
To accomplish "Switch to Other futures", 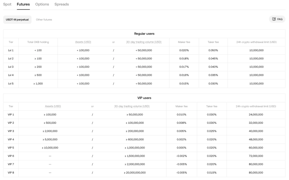I will click(44, 19).
